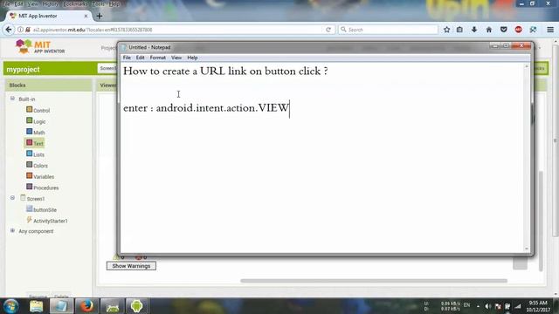Click the myproject title label

(23, 70)
